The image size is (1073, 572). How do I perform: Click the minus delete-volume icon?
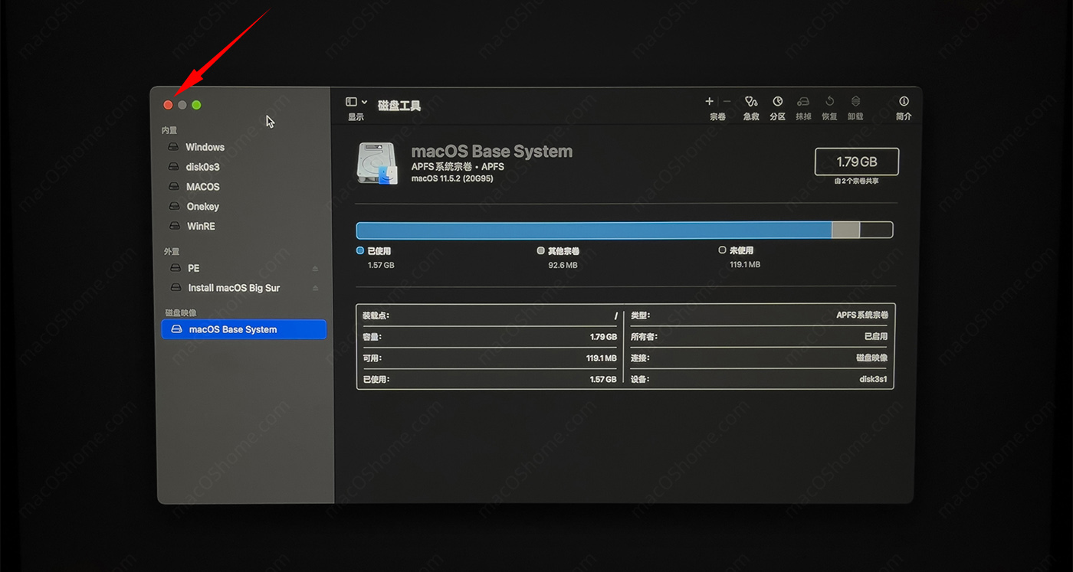coord(727,101)
